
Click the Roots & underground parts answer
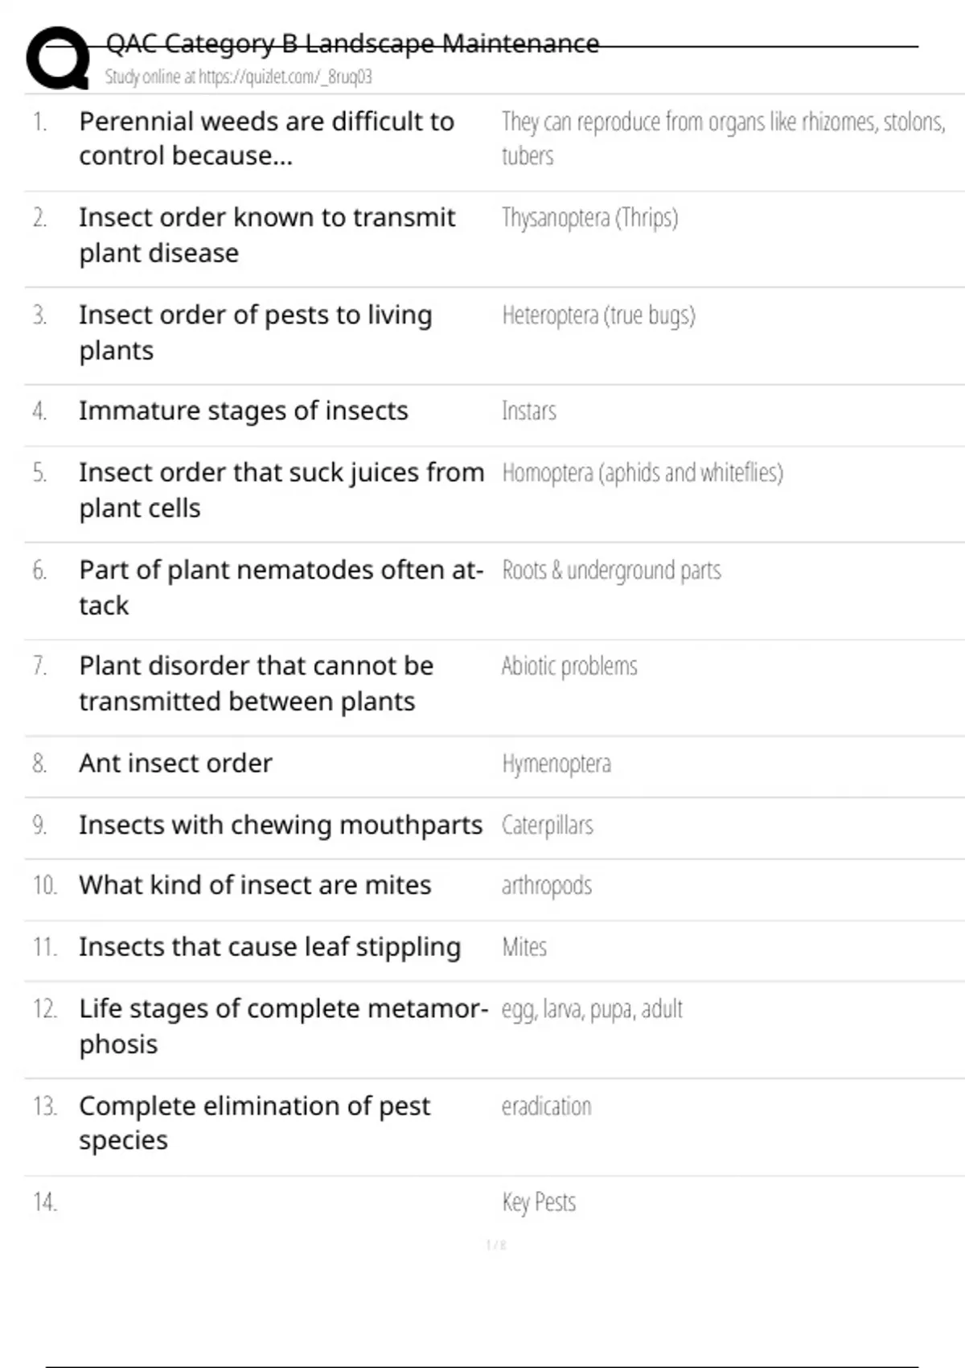(x=611, y=571)
